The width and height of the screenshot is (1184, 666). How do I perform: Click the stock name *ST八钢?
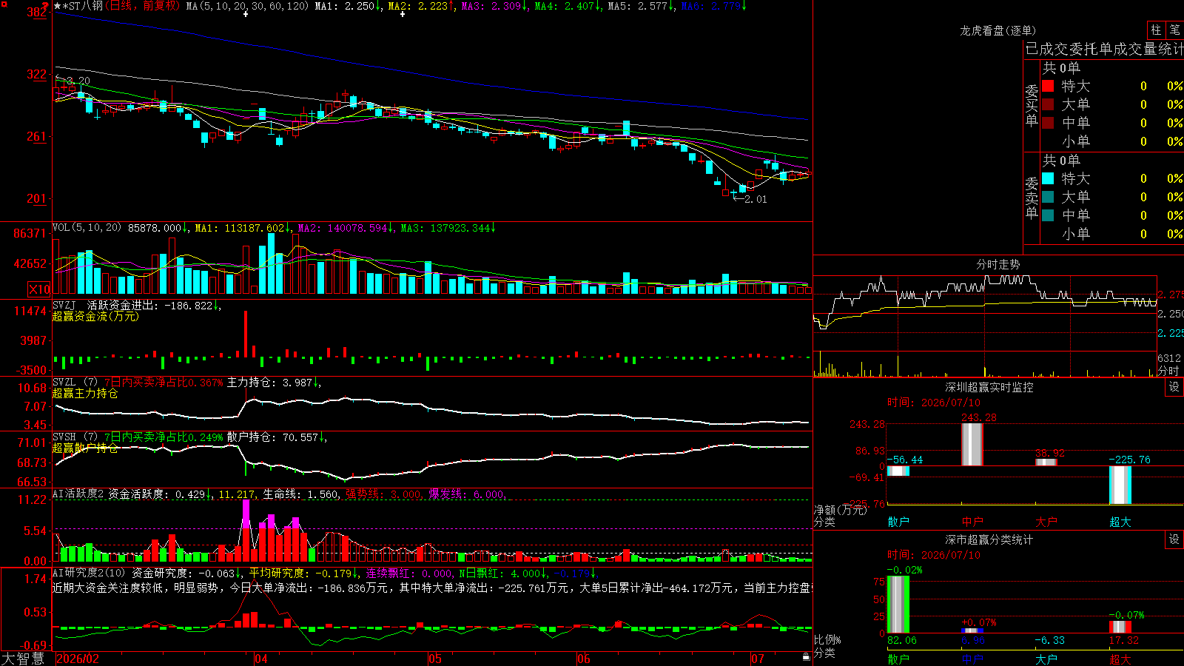click(x=83, y=6)
